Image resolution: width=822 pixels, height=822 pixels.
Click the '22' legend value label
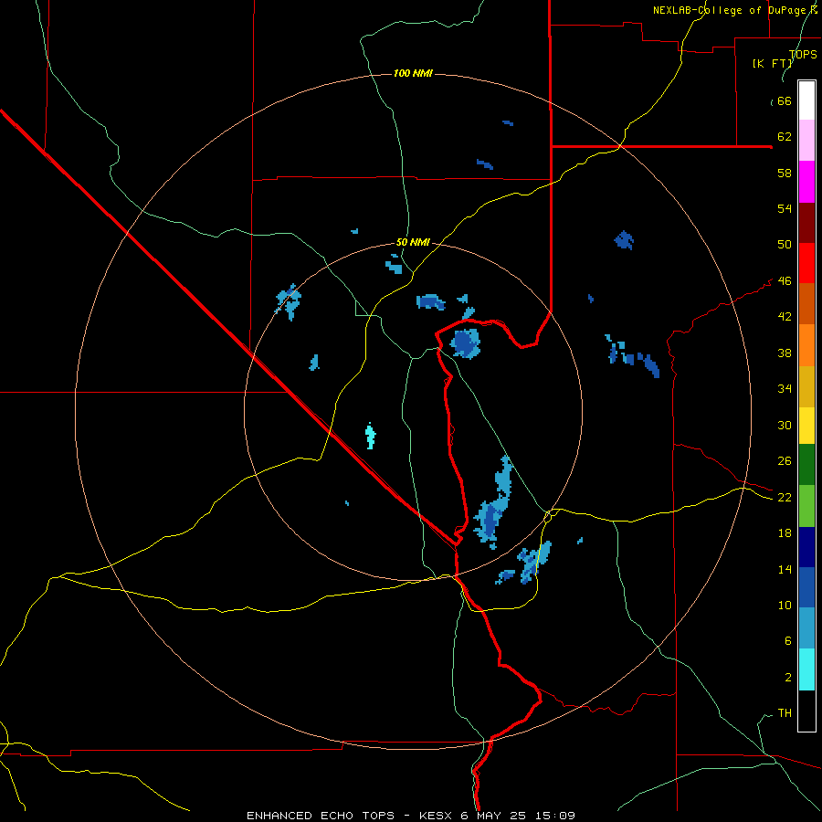785,497
